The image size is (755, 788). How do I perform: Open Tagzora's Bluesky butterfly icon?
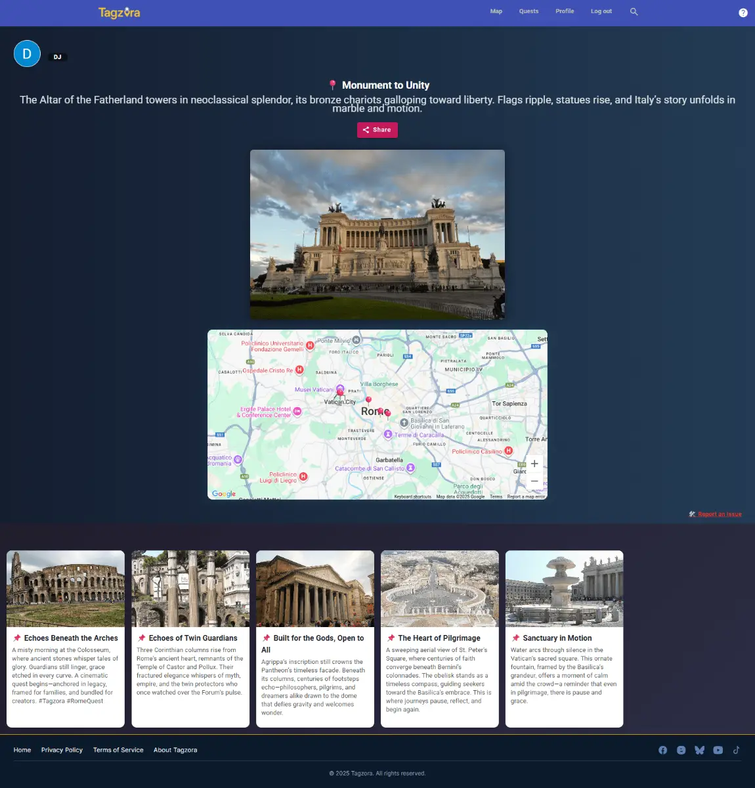click(x=699, y=750)
